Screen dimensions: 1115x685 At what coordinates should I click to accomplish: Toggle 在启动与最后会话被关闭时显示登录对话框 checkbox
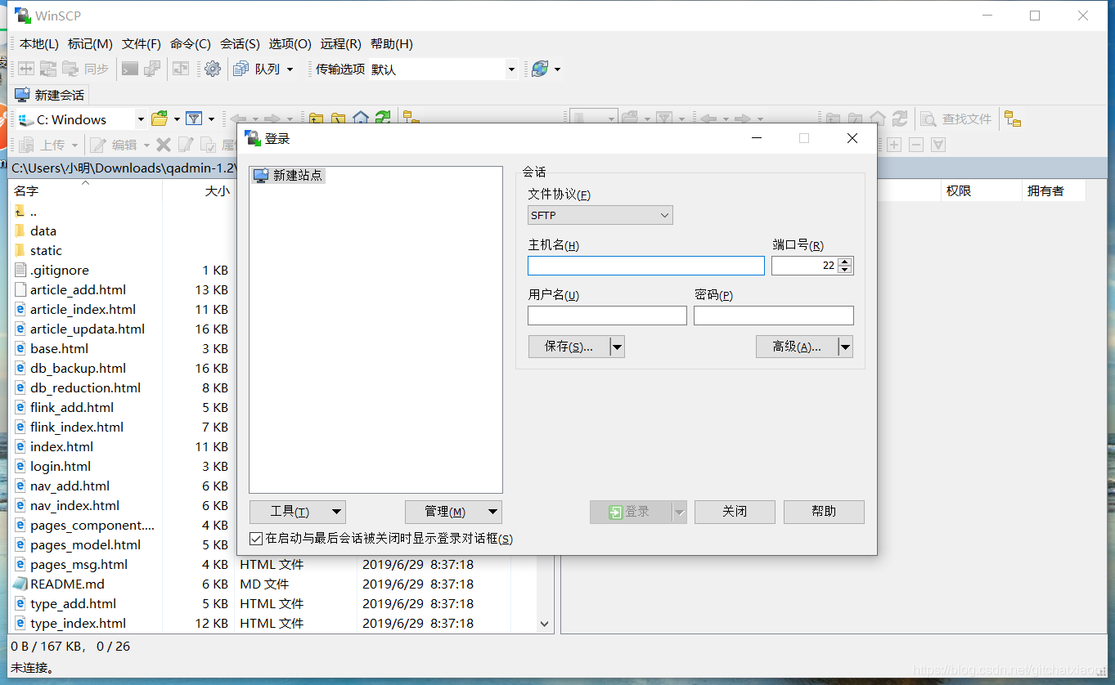tap(256, 539)
